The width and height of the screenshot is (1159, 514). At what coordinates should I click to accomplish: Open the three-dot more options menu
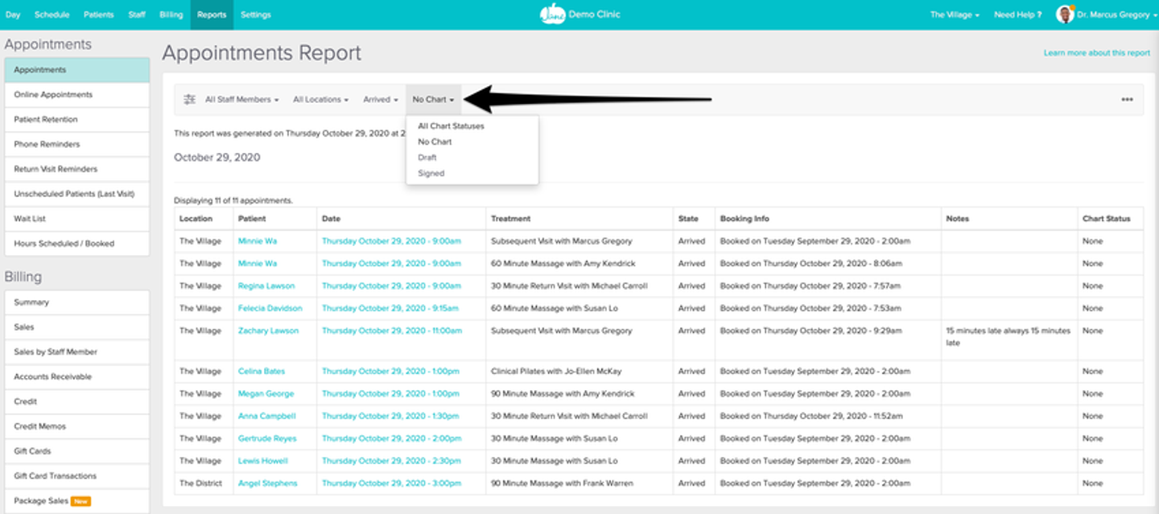click(x=1127, y=100)
